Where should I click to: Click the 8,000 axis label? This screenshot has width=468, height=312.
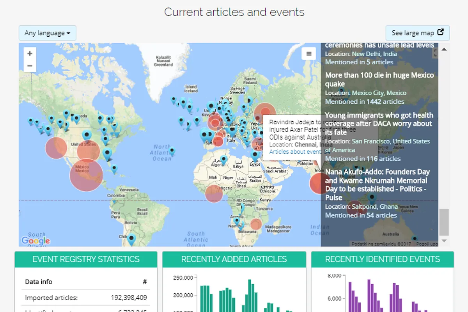(x=335, y=276)
